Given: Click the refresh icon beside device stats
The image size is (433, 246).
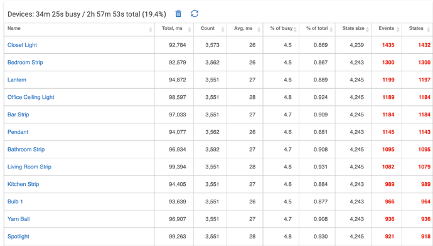Looking at the screenshot, I should (x=195, y=14).
